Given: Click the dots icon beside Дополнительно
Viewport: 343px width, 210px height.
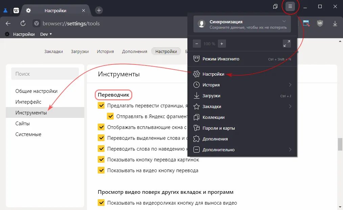Looking at the screenshot, I should (x=197, y=150).
